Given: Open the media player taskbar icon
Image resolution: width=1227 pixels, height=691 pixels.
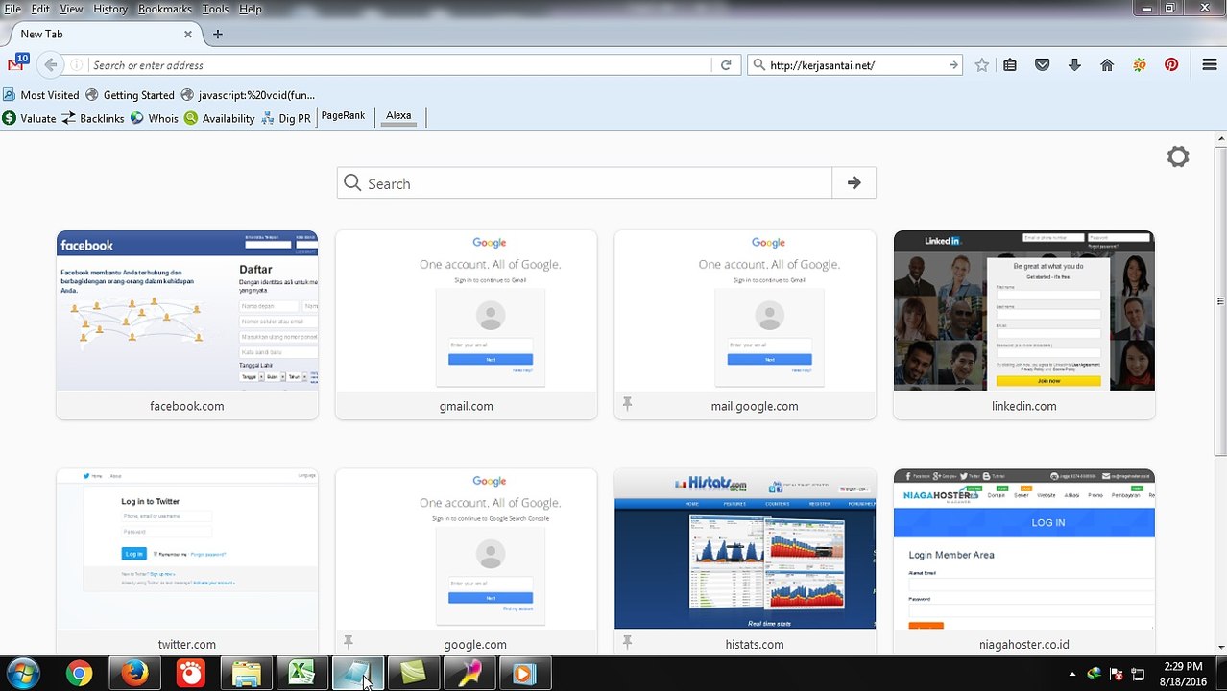Looking at the screenshot, I should [525, 674].
